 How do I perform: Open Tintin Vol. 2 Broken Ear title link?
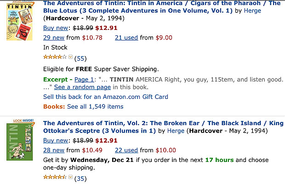coord(161,127)
